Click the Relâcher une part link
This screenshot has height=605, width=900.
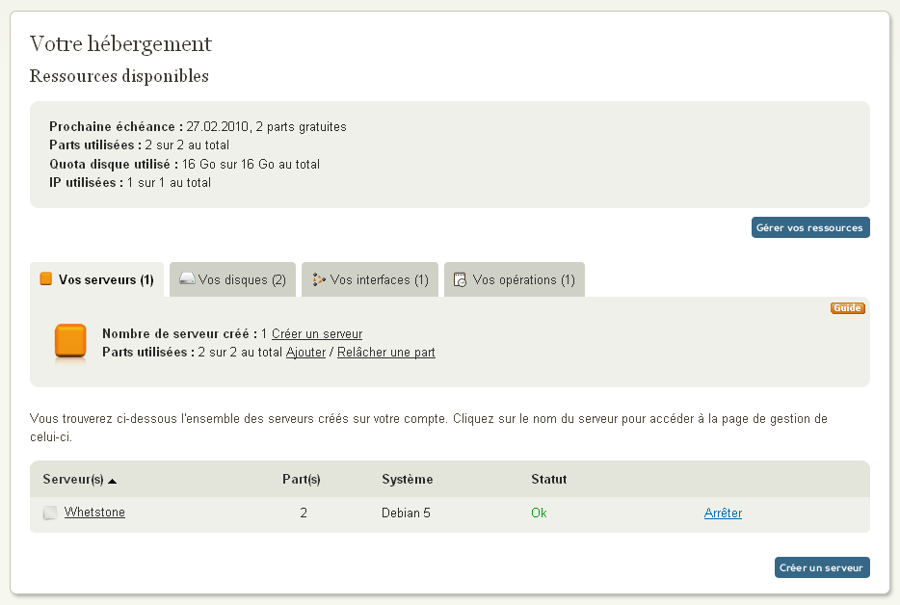pyautogui.click(x=385, y=353)
